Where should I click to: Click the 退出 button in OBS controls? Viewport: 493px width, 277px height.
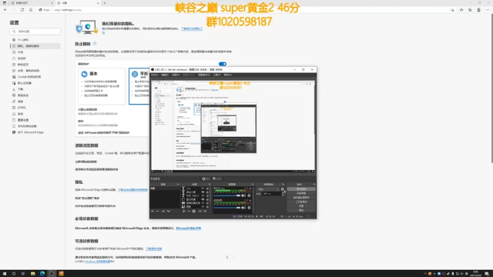301,210
